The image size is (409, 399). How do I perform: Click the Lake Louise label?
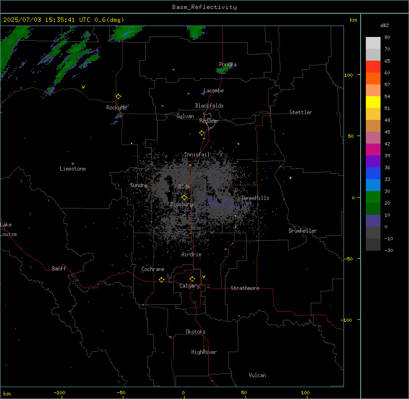tap(9, 229)
